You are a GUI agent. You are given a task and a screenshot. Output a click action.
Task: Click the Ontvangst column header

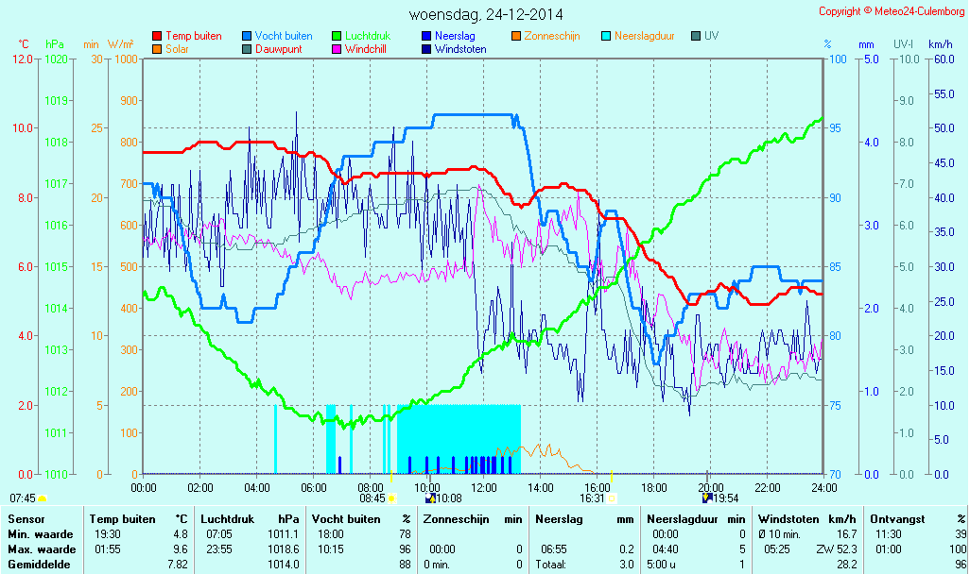[894, 519]
